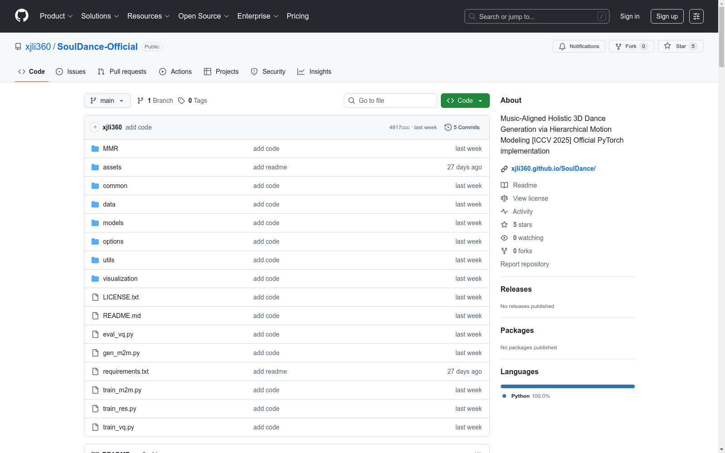Click the Sign in link
This screenshot has height=453, width=725.
(630, 16)
